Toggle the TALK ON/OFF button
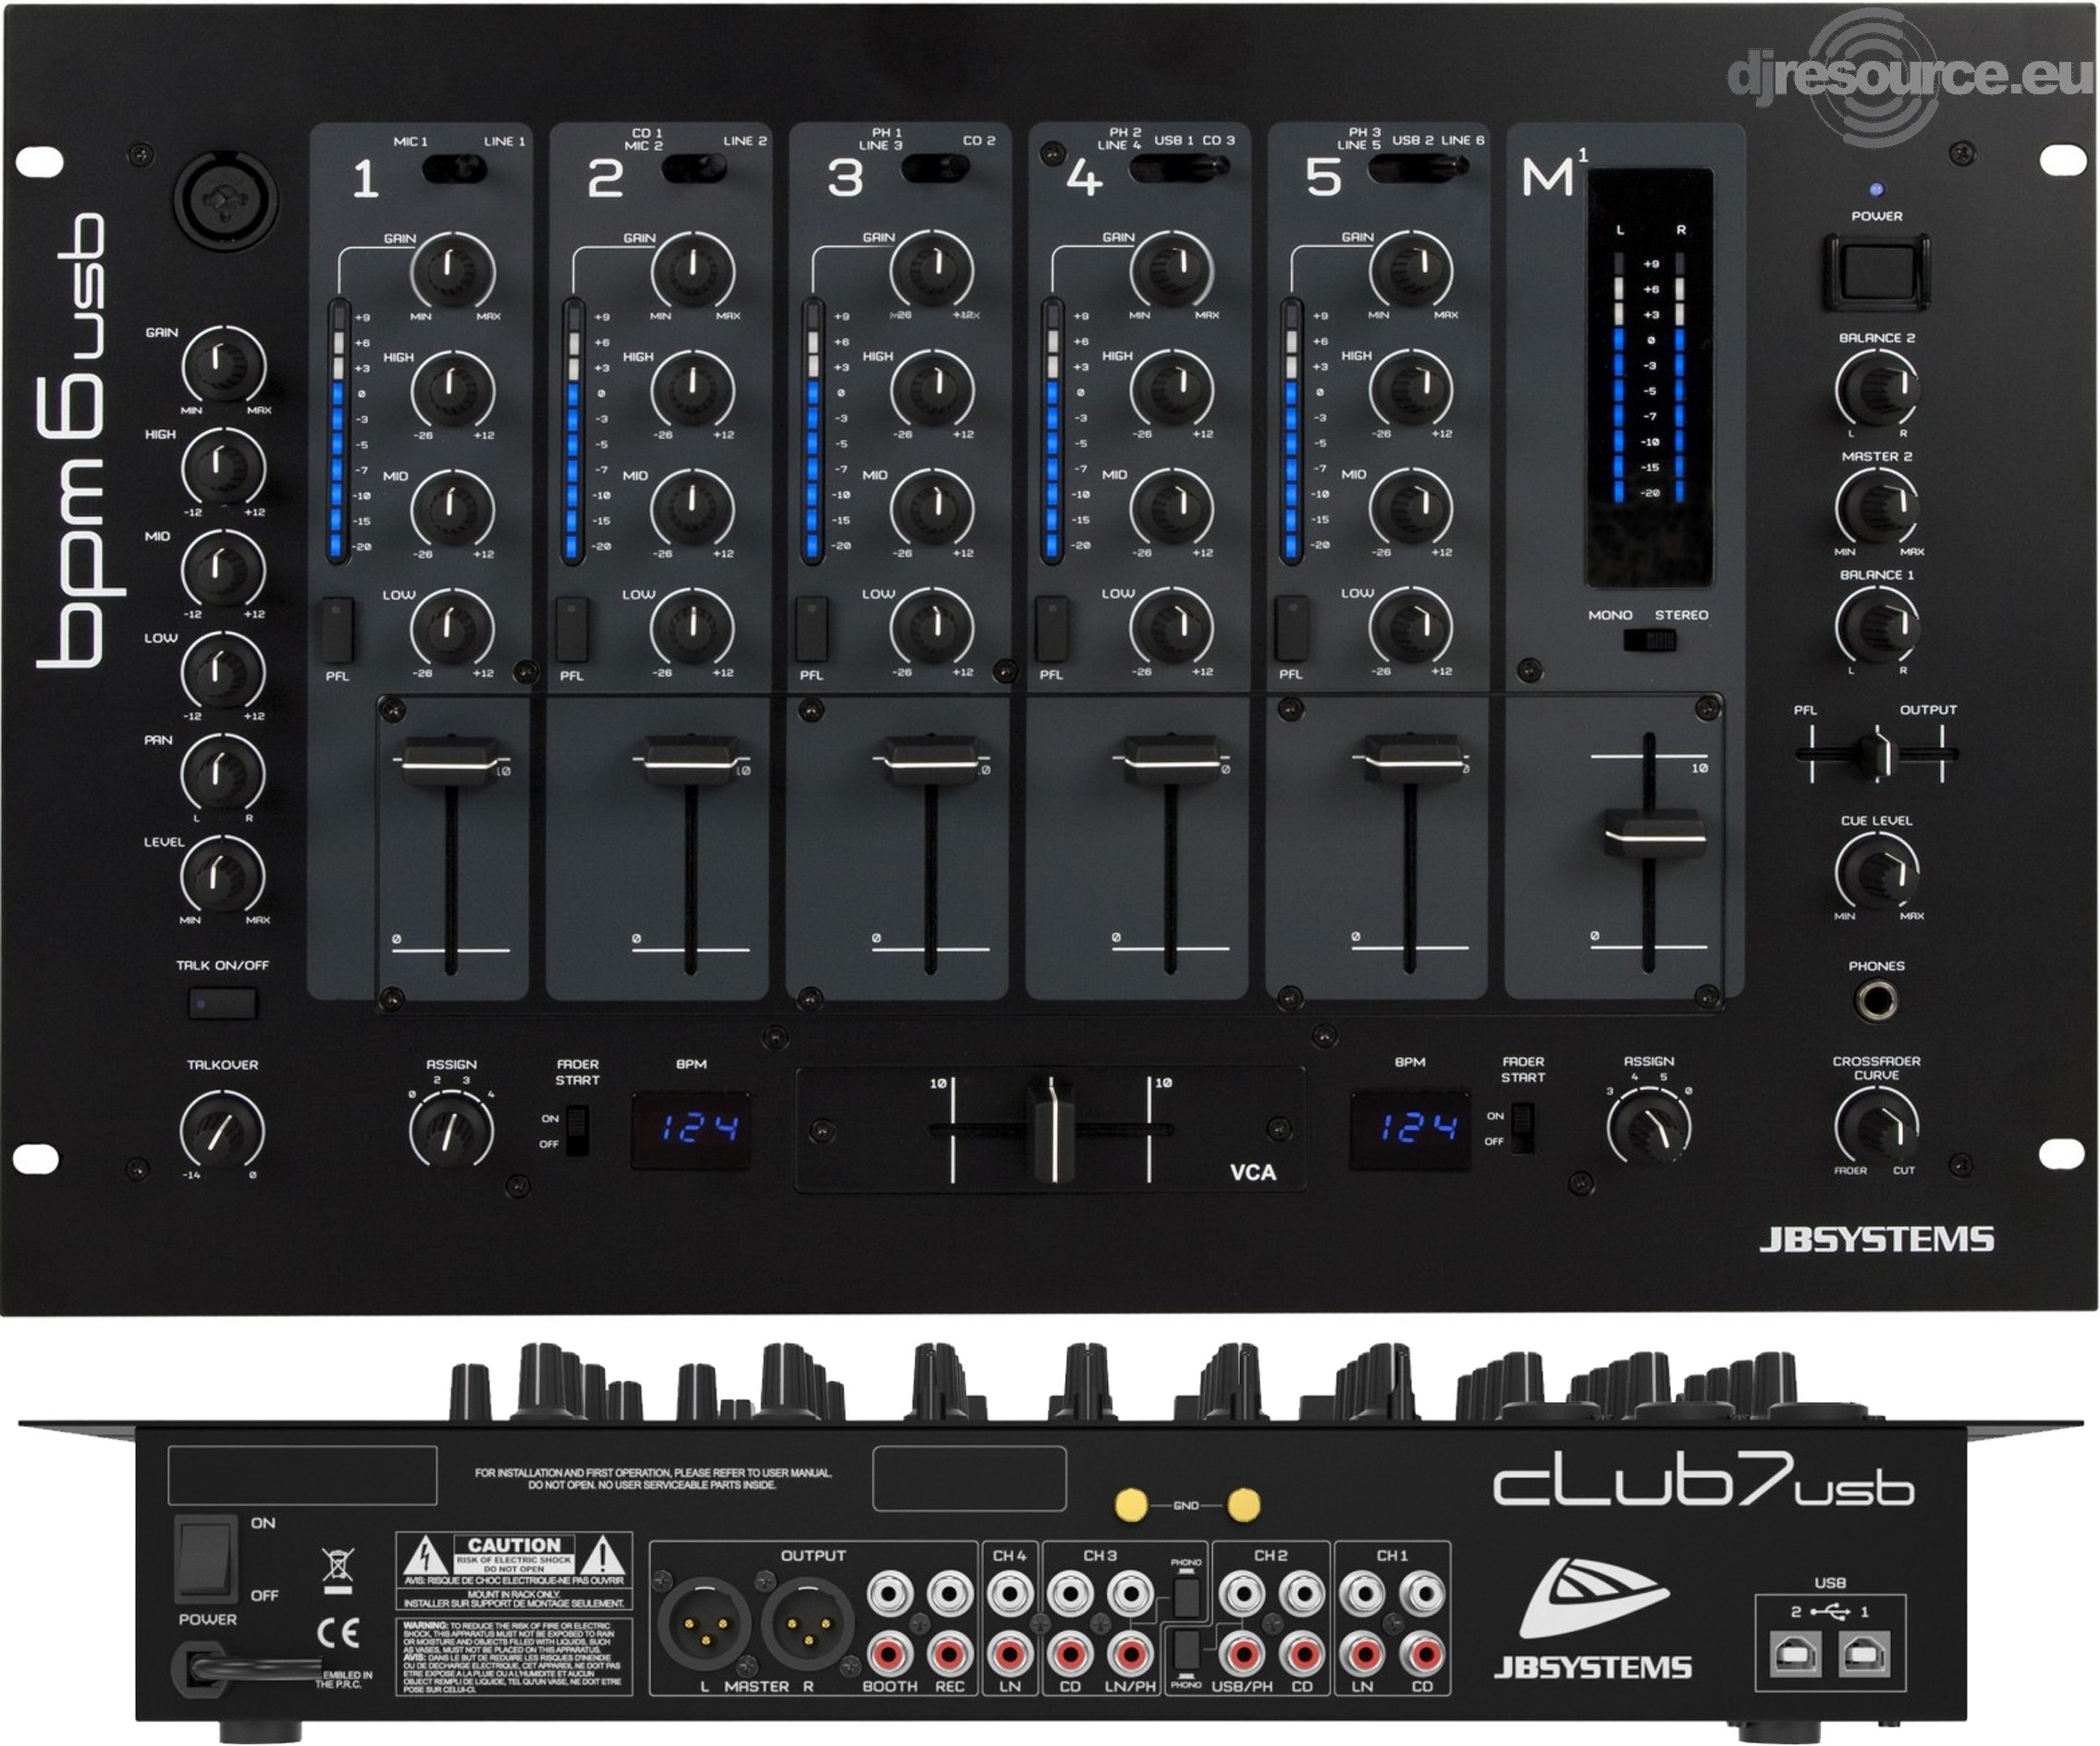This screenshot has height=1746, width=2100. (x=222, y=1002)
